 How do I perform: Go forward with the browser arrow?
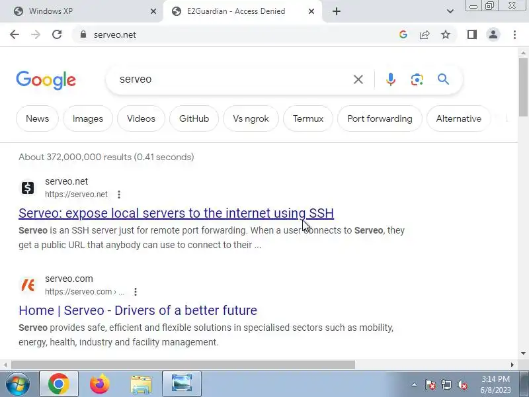click(36, 34)
